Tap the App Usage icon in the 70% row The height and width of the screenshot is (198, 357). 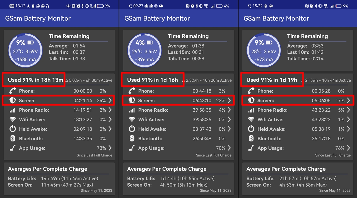tap(132, 148)
